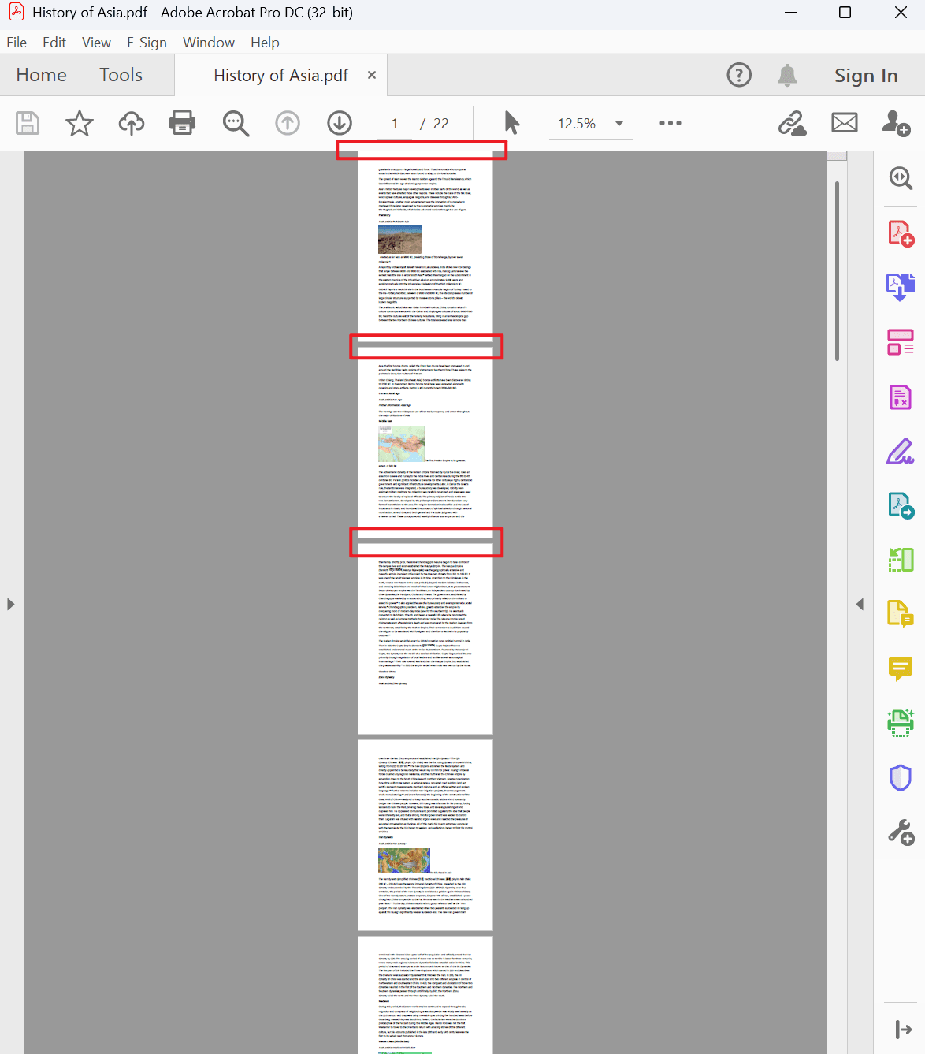The image size is (925, 1054).
Task: Open the find text search tool
Action: coord(236,123)
